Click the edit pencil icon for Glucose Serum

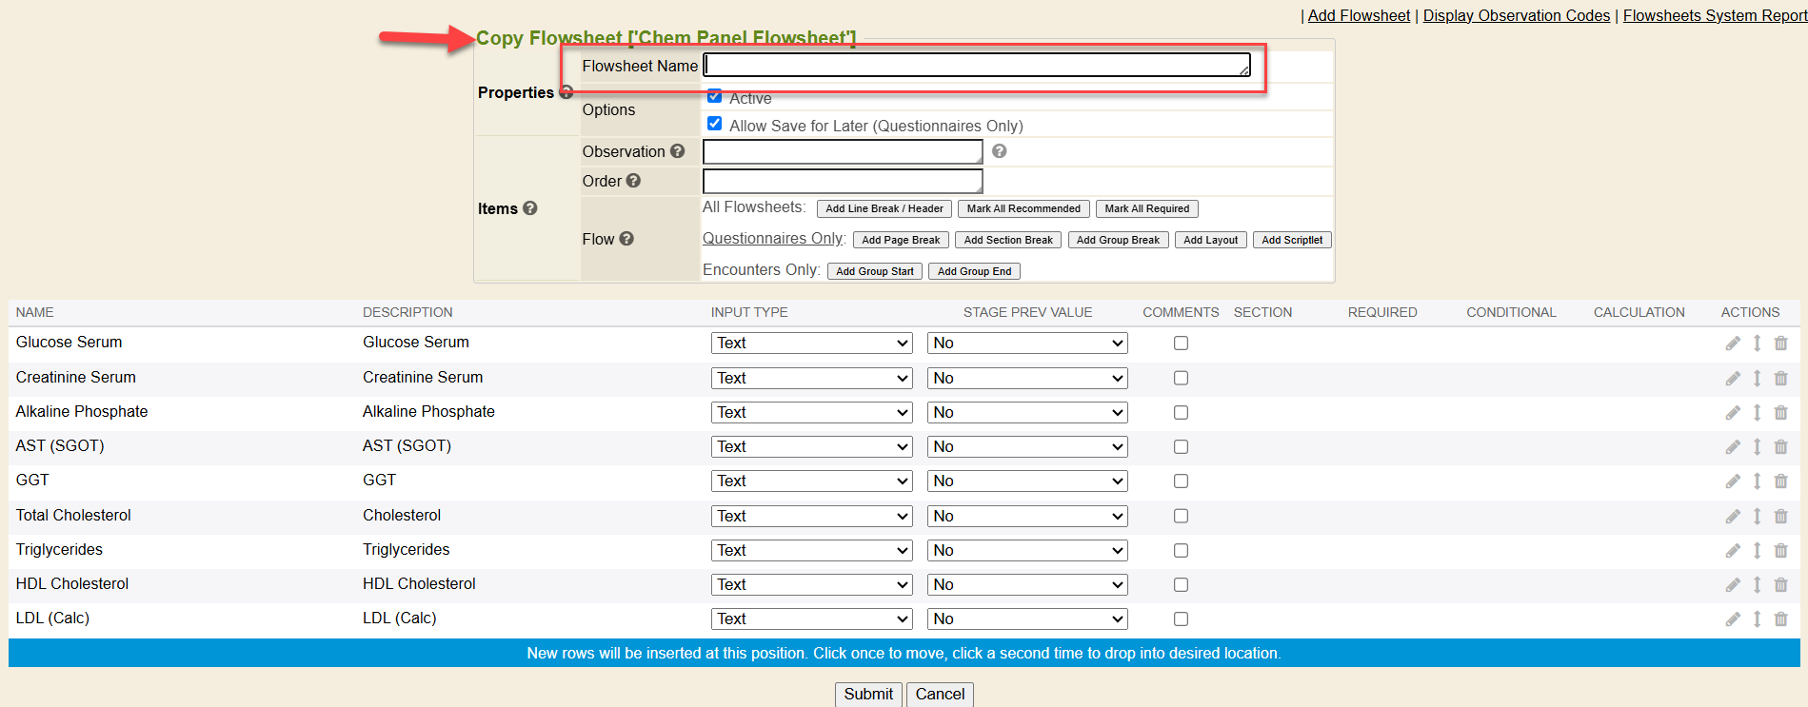point(1733,344)
